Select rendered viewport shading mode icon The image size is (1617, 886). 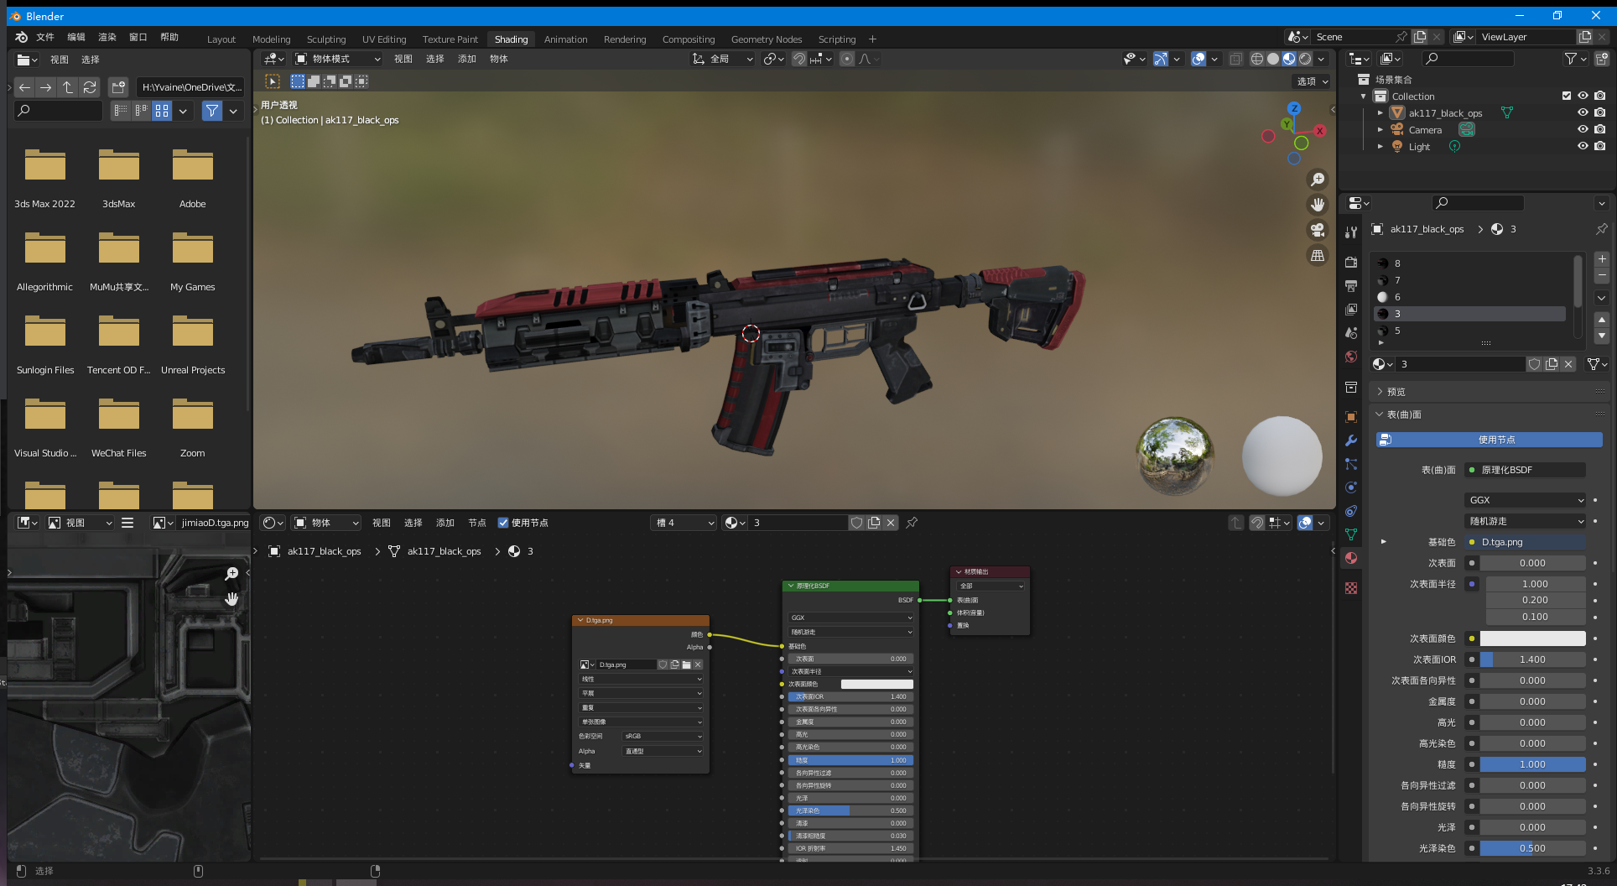[1305, 59]
